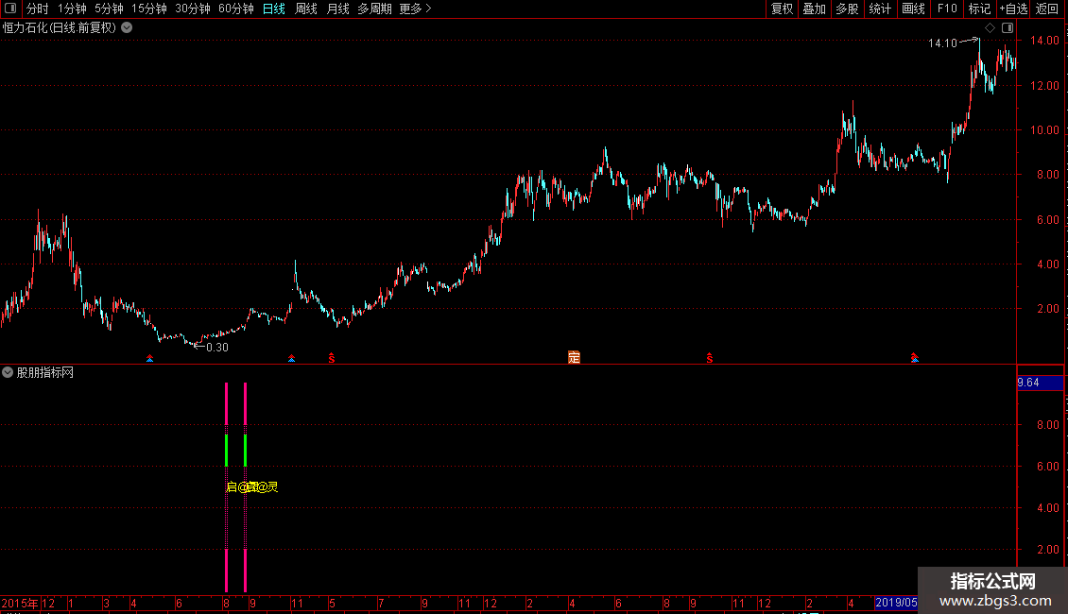
Task: Click the orange 定 event marker
Action: [x=575, y=357]
